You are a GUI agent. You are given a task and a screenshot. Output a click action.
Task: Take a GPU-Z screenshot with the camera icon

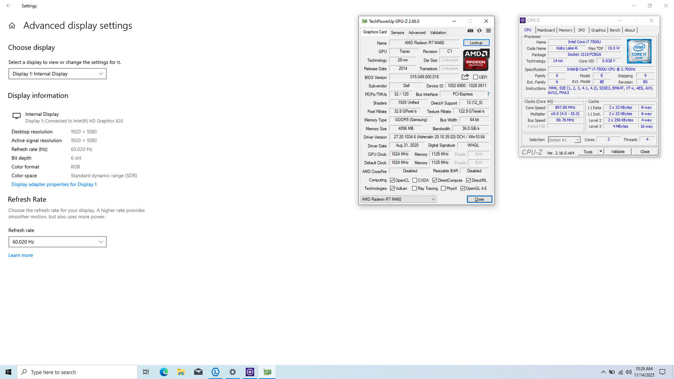(x=470, y=31)
